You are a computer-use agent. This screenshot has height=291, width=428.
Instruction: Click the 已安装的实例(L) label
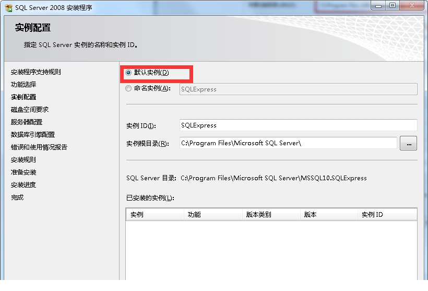150,198
